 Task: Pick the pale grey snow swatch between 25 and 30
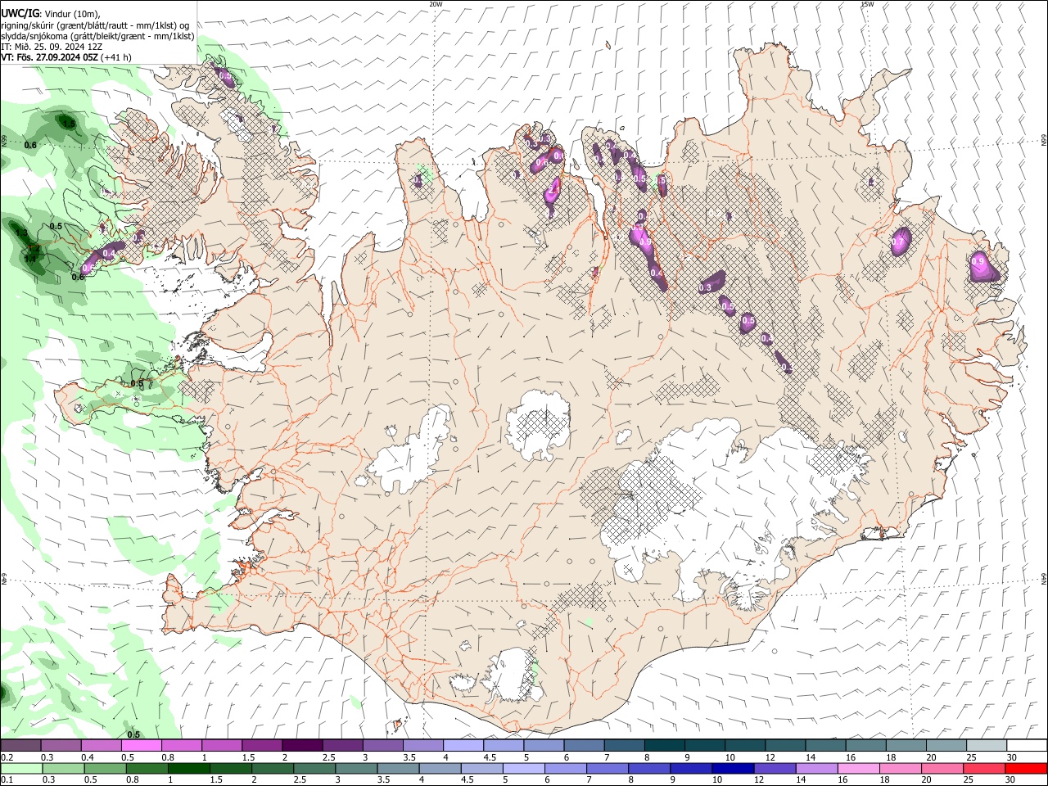tap(987, 746)
